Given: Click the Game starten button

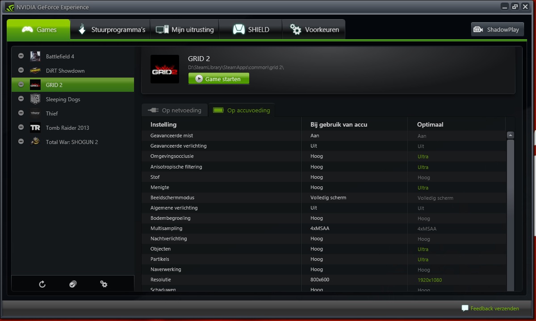Looking at the screenshot, I should (219, 79).
